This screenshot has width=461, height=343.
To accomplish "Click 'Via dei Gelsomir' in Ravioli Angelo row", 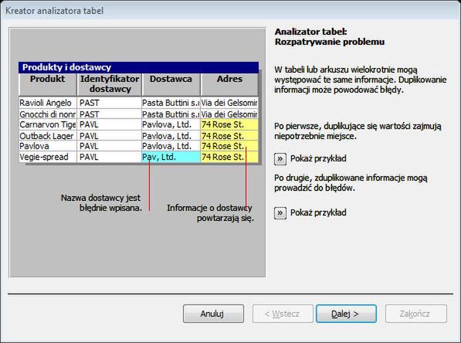I will click(229, 103).
